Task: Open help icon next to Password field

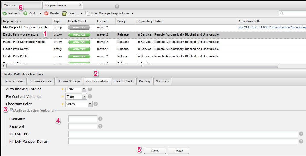Action: click(100, 126)
